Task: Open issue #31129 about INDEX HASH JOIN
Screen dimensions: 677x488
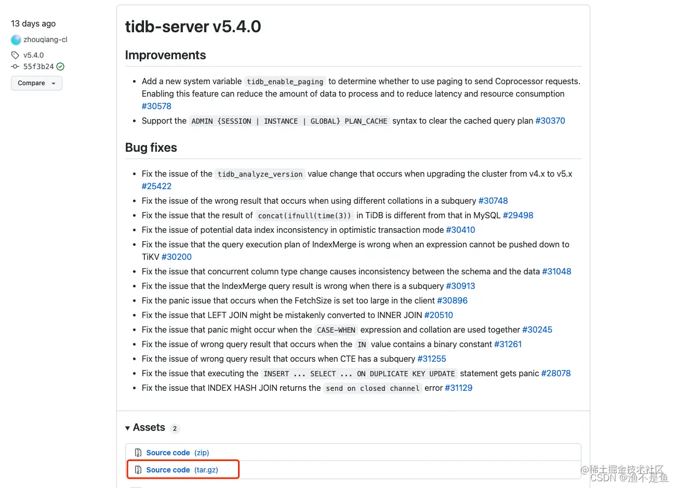Action: click(x=458, y=388)
